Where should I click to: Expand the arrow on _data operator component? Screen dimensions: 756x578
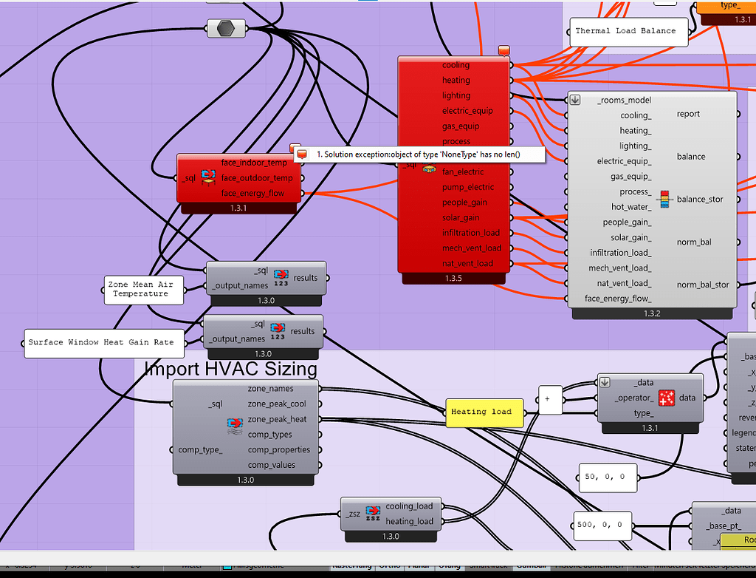[x=605, y=382]
